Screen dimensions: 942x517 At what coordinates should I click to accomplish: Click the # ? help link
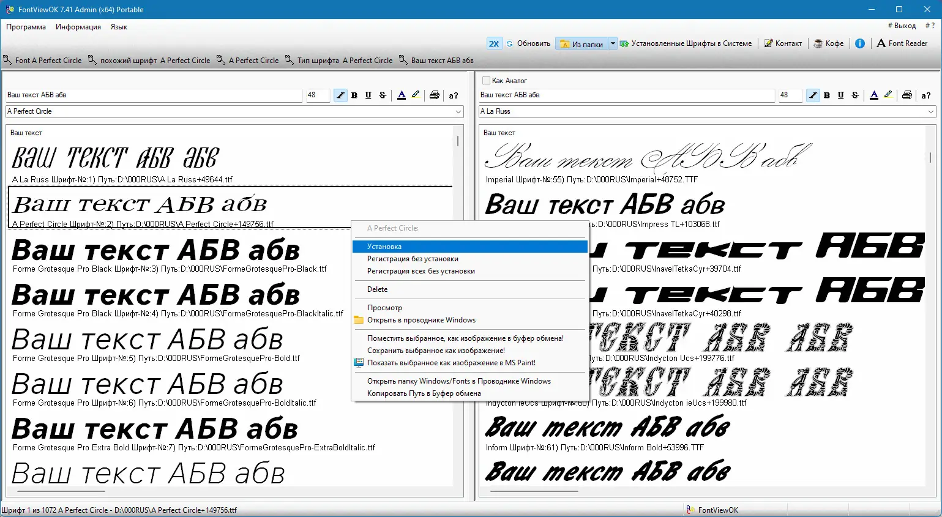[930, 26]
